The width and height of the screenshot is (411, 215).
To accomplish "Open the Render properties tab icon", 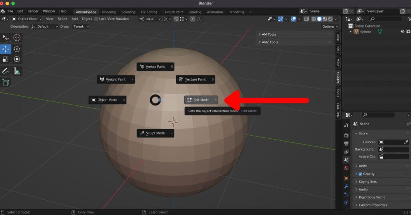I will [346, 136].
